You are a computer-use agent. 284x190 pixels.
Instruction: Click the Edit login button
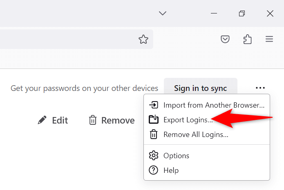pos(53,120)
